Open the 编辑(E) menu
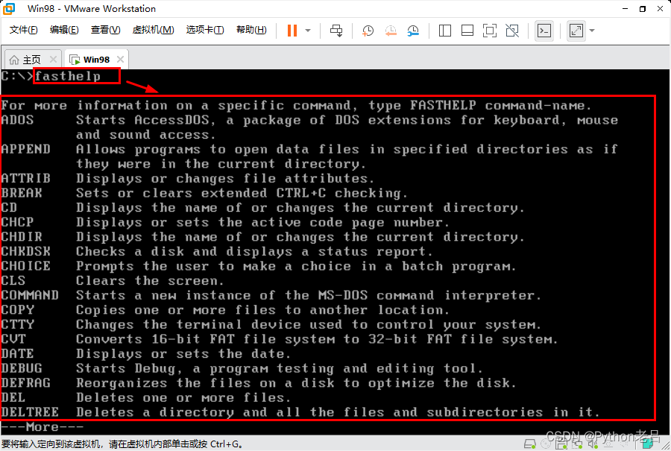Image resolution: width=671 pixels, height=451 pixels. 64,30
